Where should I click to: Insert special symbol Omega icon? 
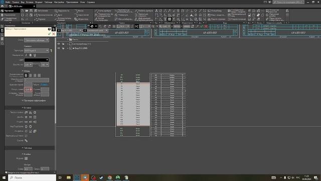pyautogui.click(x=35, y=113)
